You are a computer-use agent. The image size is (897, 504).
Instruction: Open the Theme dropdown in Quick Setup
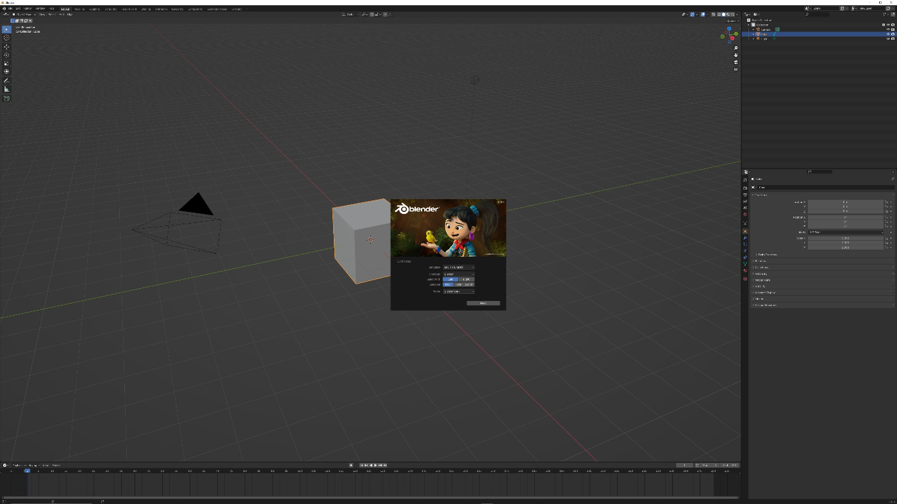(459, 291)
